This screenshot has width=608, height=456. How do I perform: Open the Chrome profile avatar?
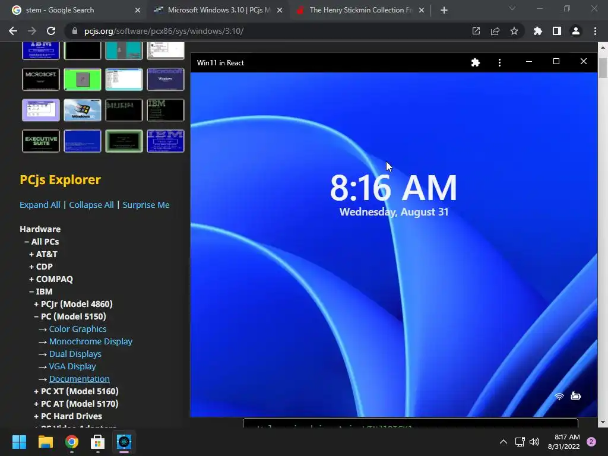coord(576,31)
